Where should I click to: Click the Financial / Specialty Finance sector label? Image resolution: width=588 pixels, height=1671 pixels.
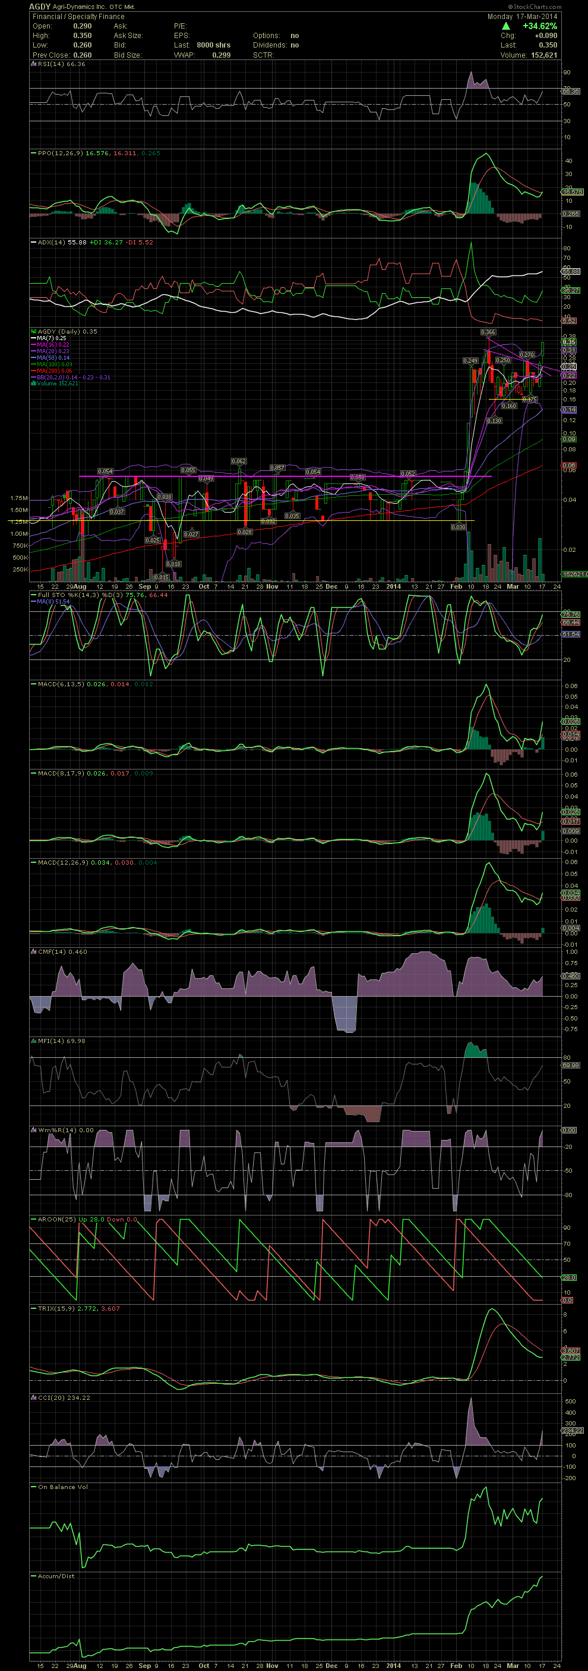(78, 16)
